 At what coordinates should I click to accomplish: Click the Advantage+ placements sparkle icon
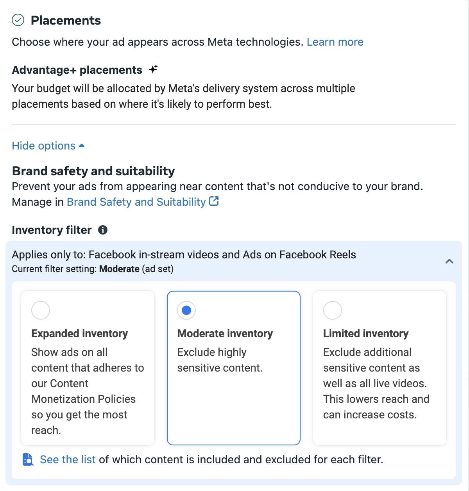(153, 69)
